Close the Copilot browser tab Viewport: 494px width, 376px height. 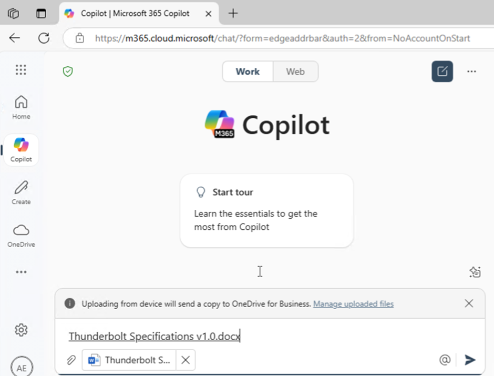(x=208, y=14)
